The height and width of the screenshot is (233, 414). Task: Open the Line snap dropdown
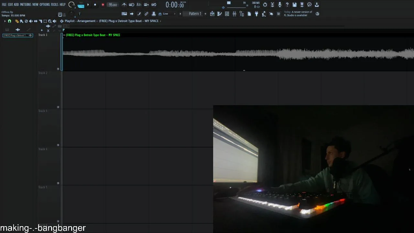point(169,14)
